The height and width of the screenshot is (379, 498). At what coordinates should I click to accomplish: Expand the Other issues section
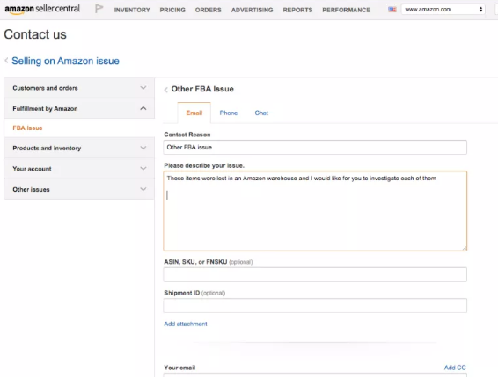pyautogui.click(x=79, y=189)
